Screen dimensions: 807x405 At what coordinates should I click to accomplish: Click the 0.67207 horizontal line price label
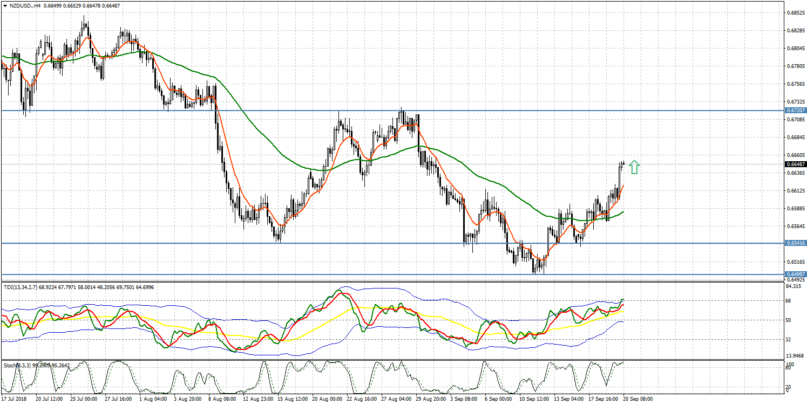click(796, 110)
